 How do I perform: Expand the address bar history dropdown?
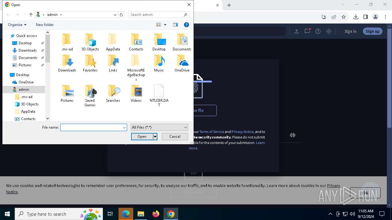coord(115,15)
